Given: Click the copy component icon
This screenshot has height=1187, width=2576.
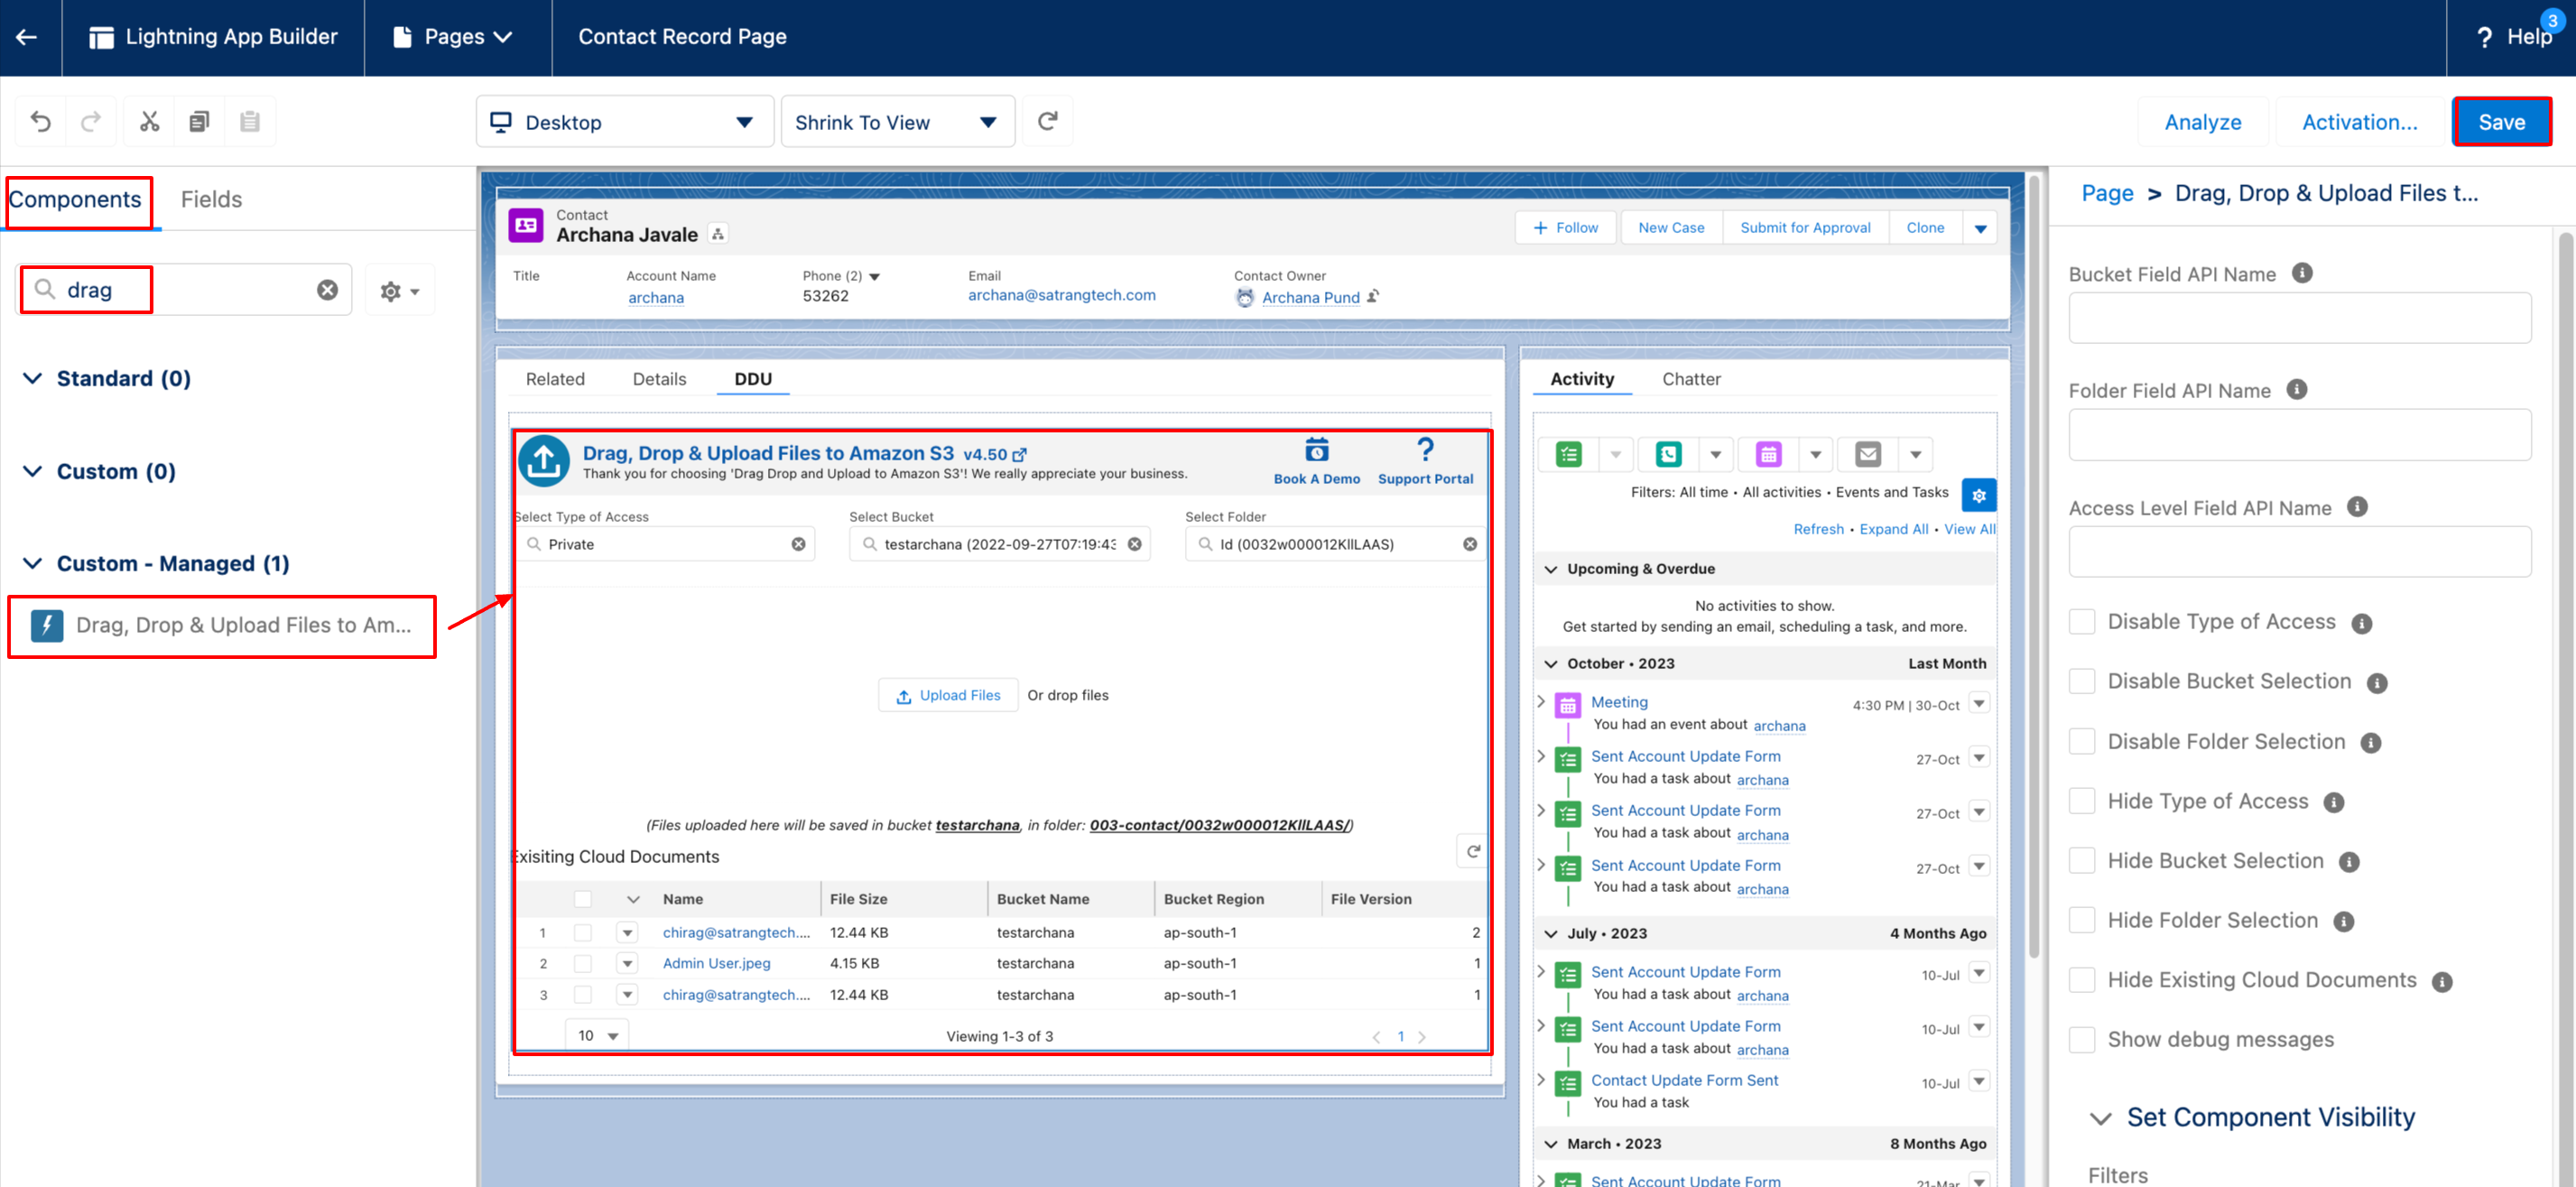Looking at the screenshot, I should click(199, 122).
